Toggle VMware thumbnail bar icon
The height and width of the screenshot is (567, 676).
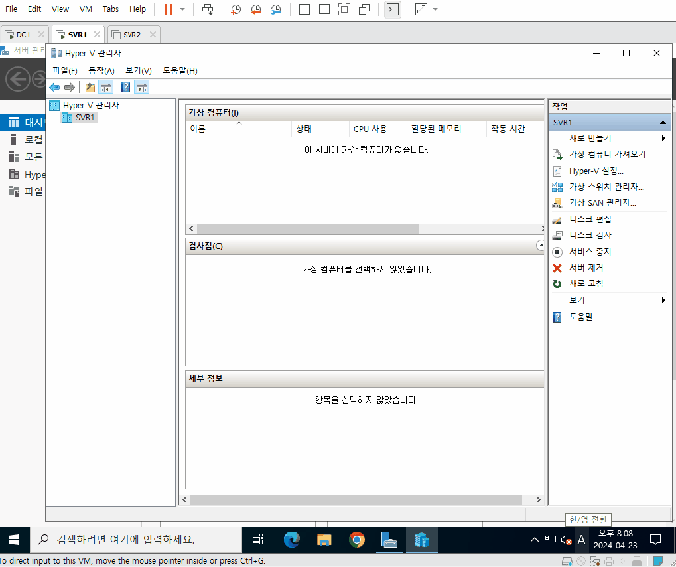tap(324, 9)
